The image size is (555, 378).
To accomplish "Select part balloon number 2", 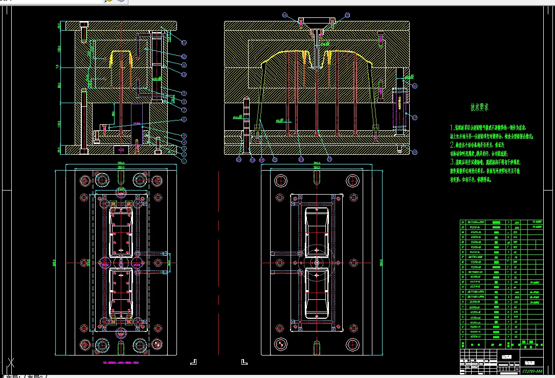I will [184, 155].
